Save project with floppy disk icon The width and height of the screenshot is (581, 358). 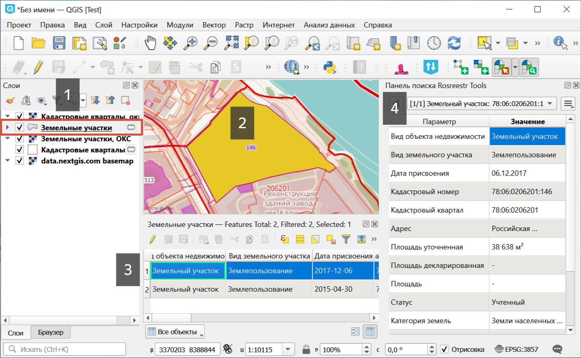coord(59,43)
